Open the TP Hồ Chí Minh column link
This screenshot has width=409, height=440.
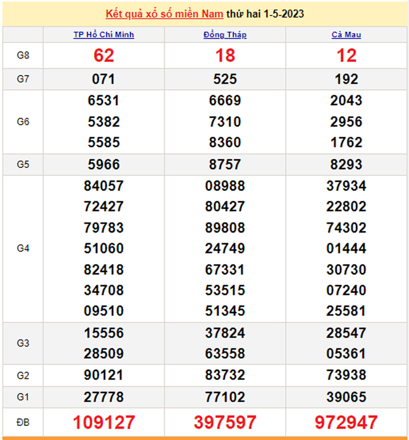[x=104, y=35]
